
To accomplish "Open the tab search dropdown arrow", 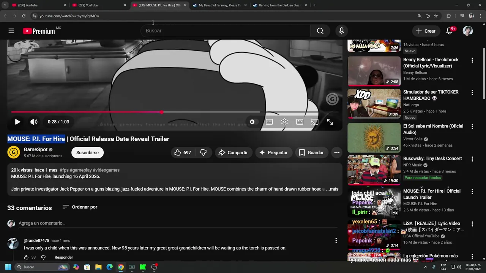I will click(x=5, y=5).
